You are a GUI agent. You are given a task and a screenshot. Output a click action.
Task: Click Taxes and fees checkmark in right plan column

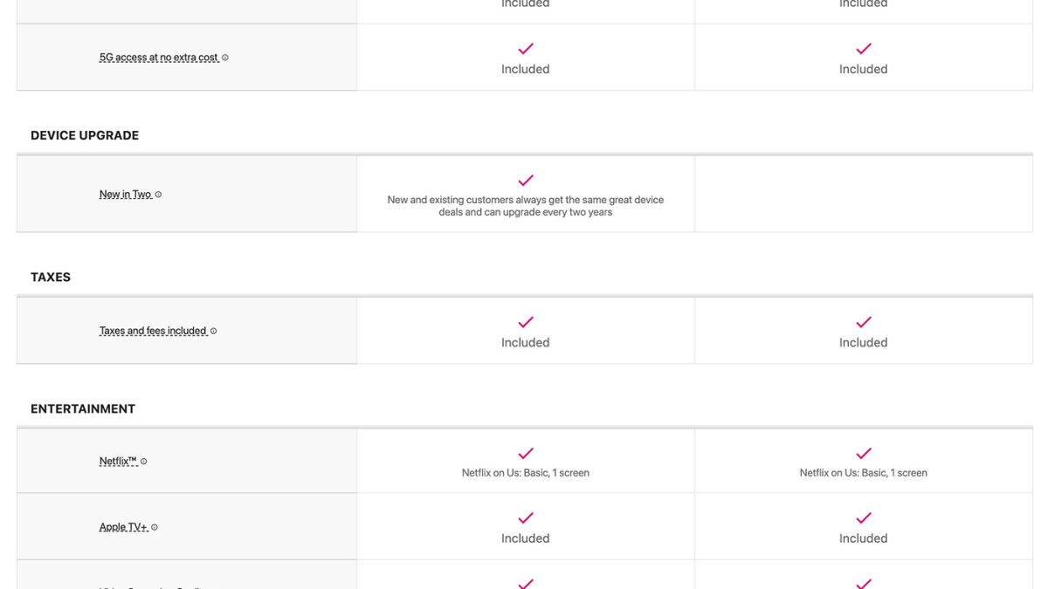(864, 322)
